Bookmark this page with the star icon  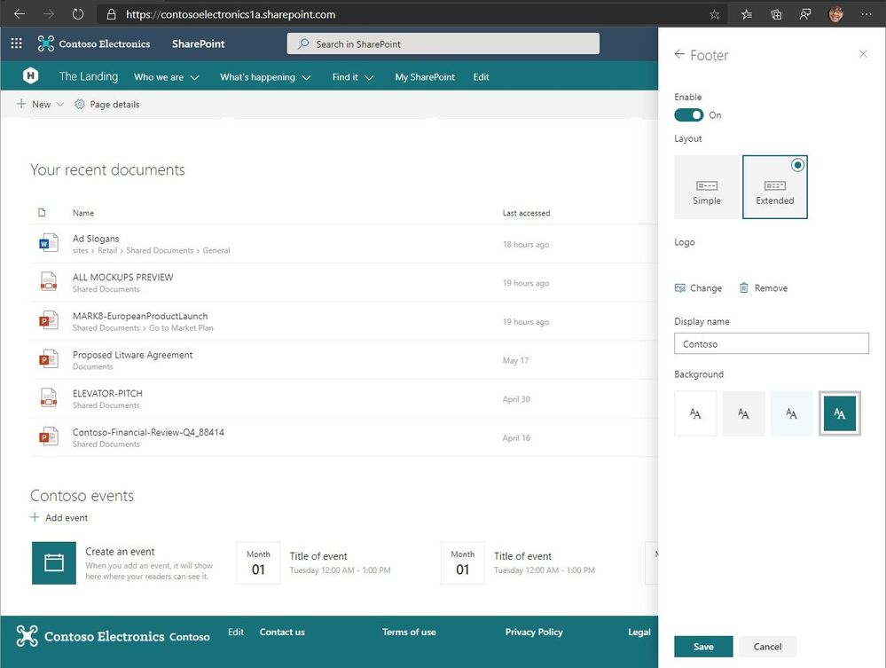coord(714,15)
